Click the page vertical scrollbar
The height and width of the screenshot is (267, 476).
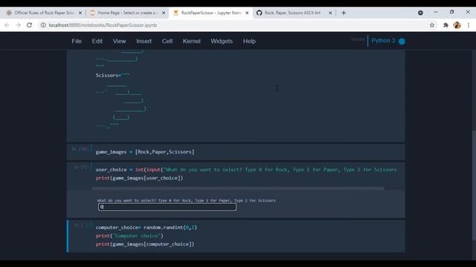(x=474, y=185)
